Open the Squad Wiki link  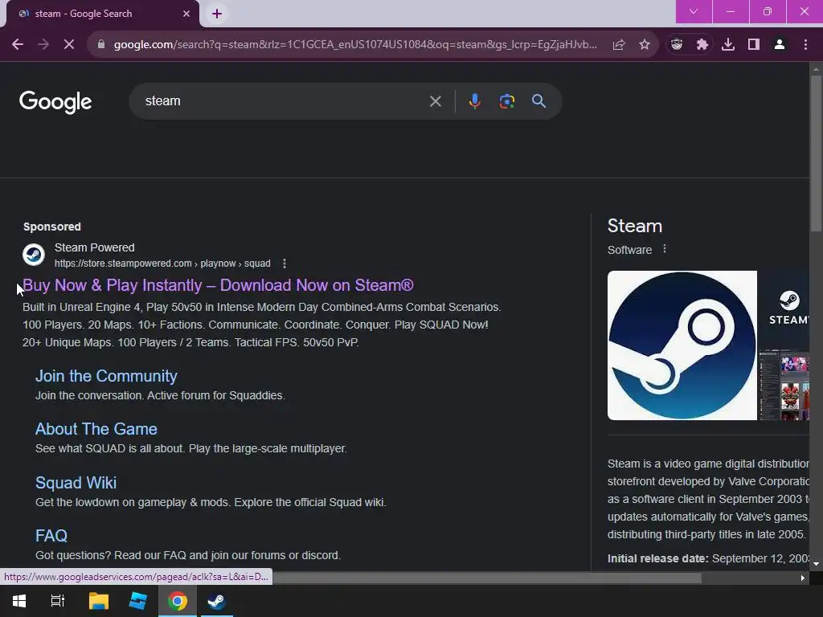click(76, 483)
